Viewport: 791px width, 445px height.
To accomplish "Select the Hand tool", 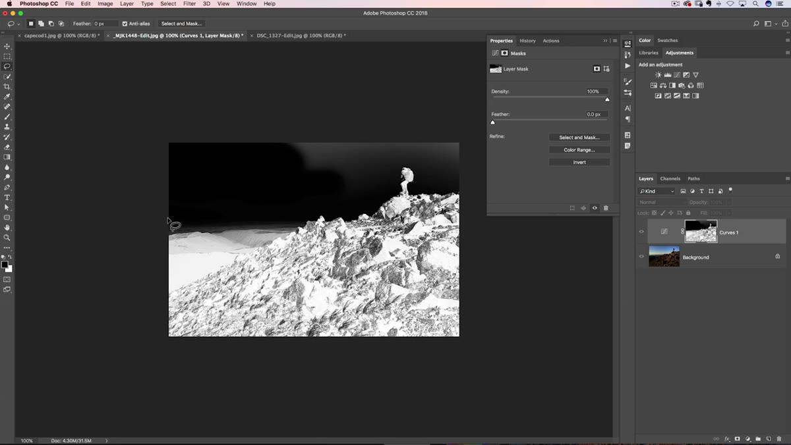I will [7, 228].
